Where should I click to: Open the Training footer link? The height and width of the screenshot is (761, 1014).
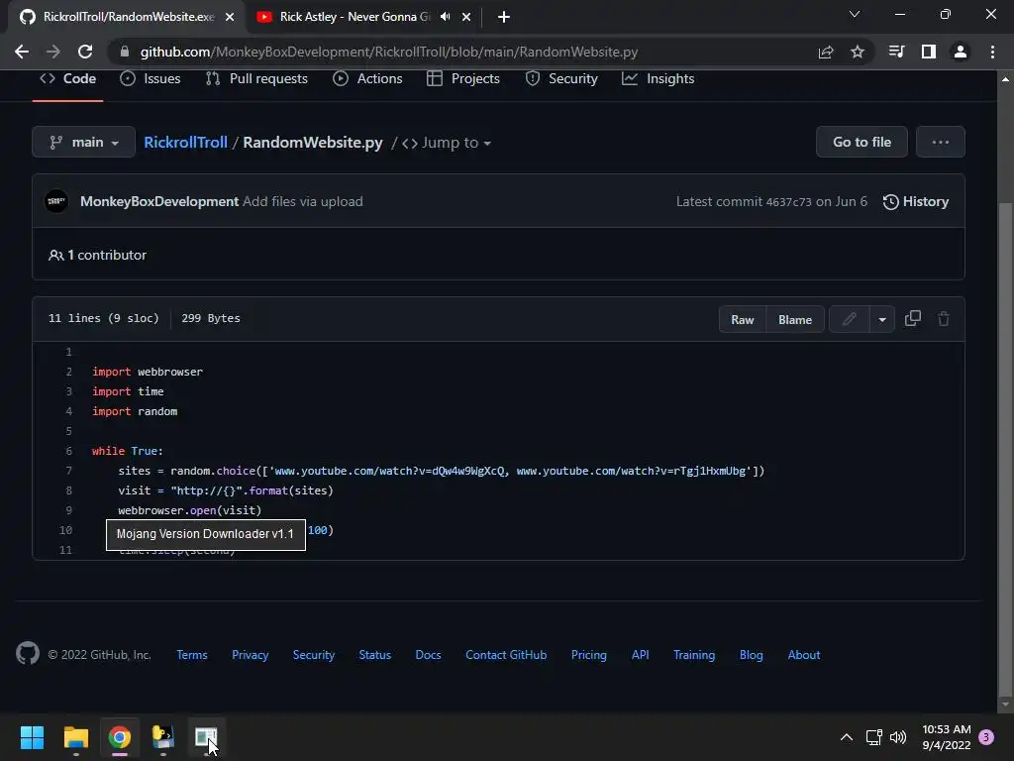[x=694, y=655]
